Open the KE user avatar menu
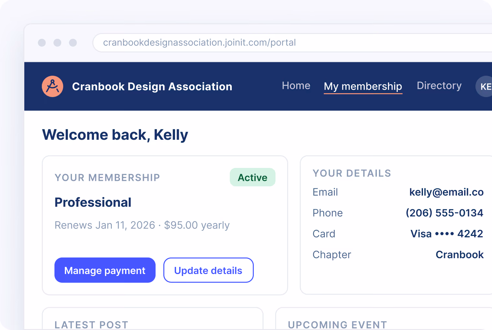Viewport: 492px width, 330px height. coord(484,86)
